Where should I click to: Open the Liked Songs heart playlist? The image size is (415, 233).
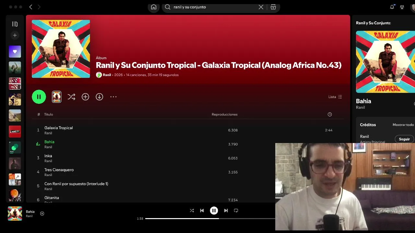(x=15, y=51)
